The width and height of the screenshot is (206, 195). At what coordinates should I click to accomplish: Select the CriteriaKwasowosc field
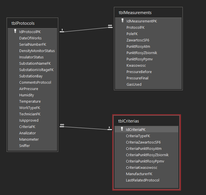tap(142, 167)
